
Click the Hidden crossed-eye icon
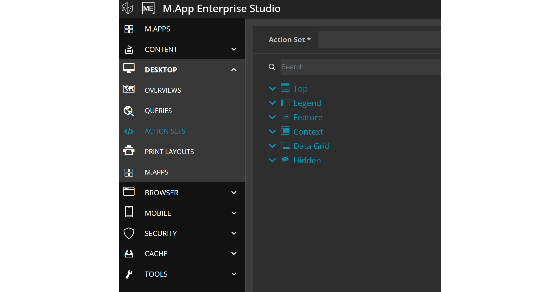(285, 159)
